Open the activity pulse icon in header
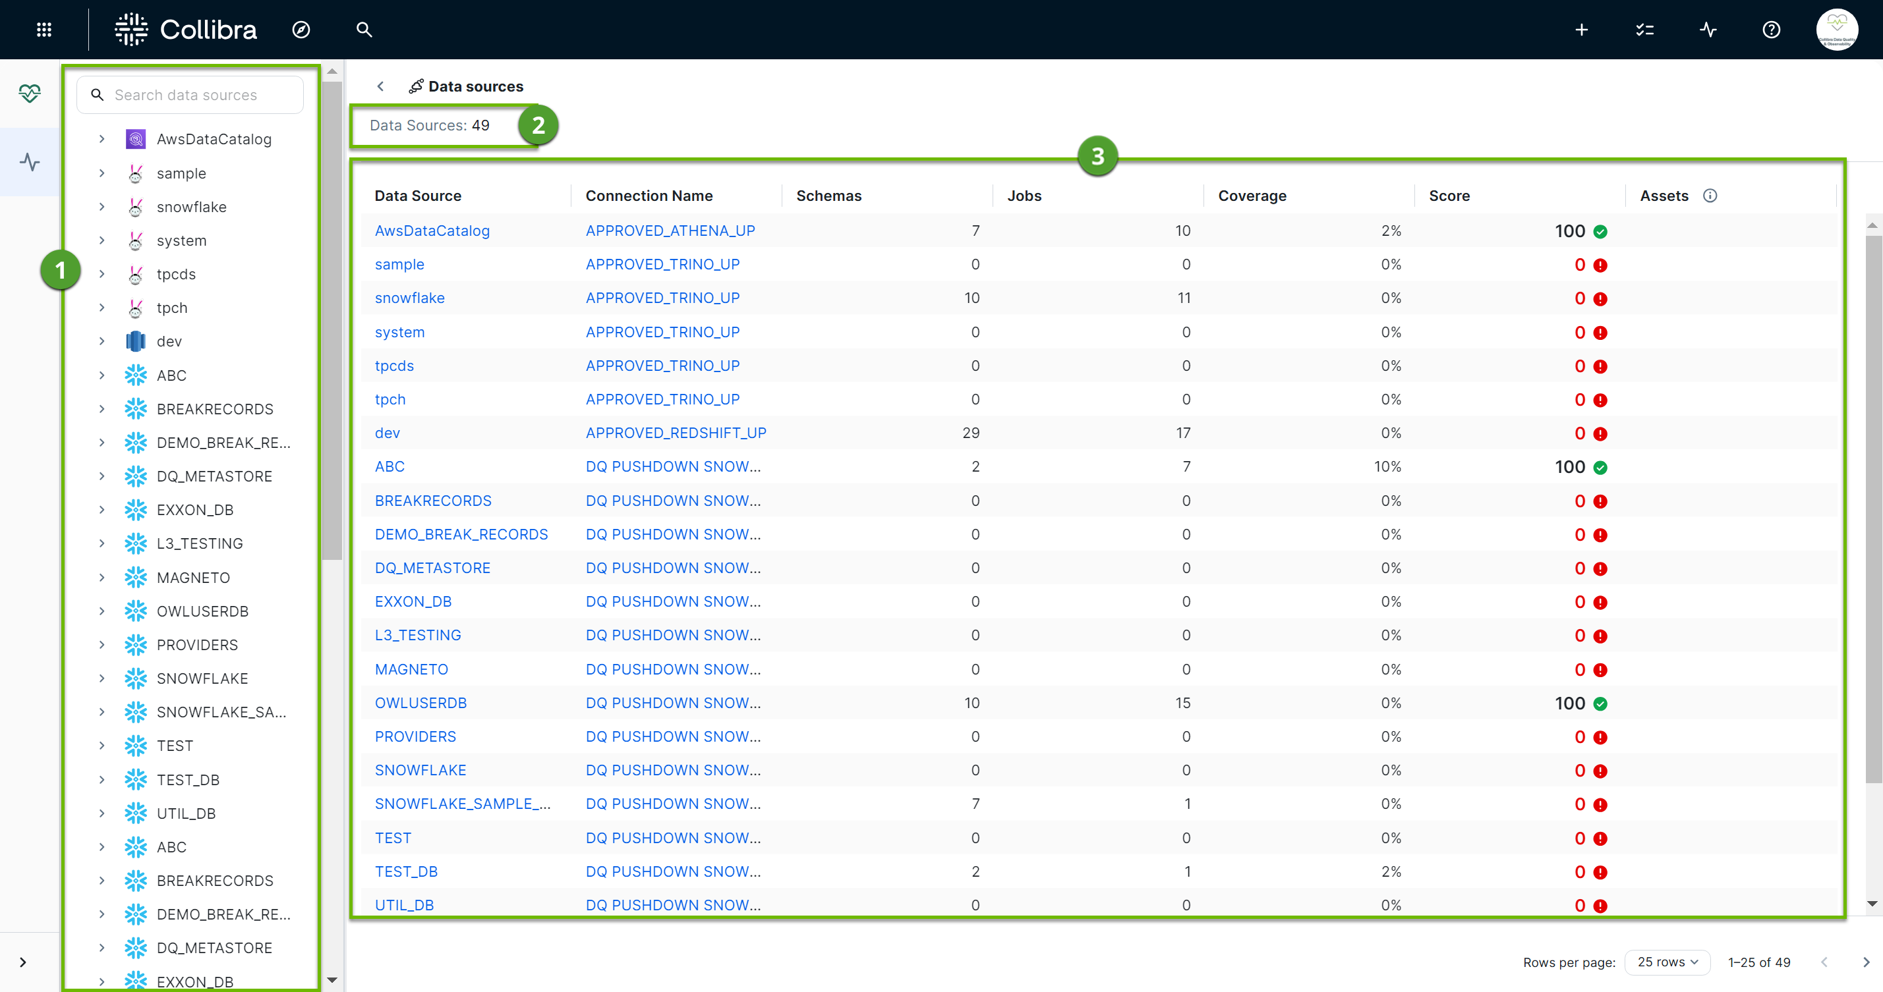Viewport: 1883px width, 992px height. [1708, 29]
